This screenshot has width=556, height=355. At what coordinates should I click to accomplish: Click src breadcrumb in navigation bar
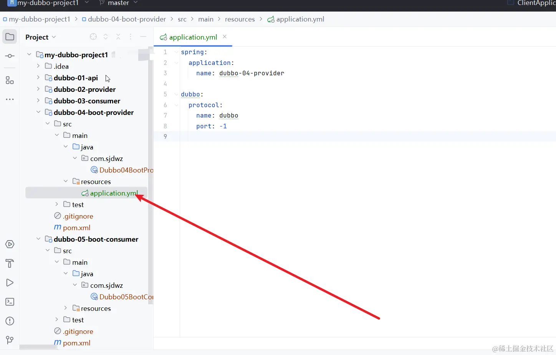[182, 19]
